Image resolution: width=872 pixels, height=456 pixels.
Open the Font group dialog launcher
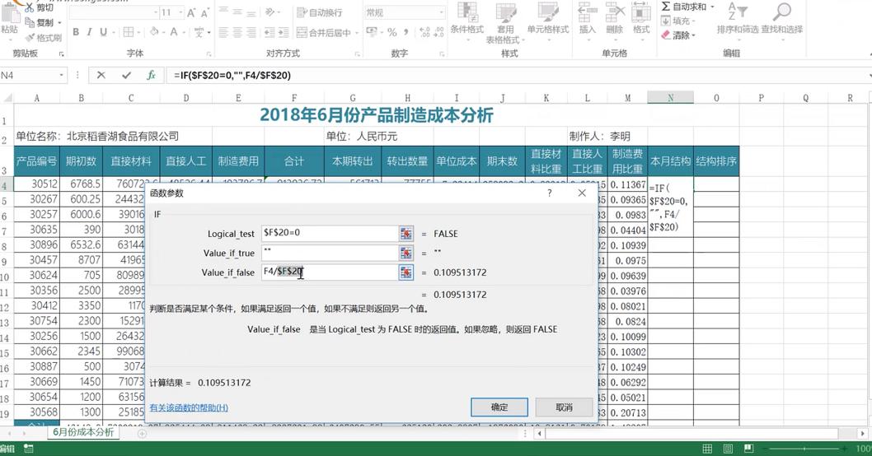[x=209, y=54]
